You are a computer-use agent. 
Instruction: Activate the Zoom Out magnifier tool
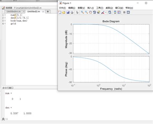86,12
